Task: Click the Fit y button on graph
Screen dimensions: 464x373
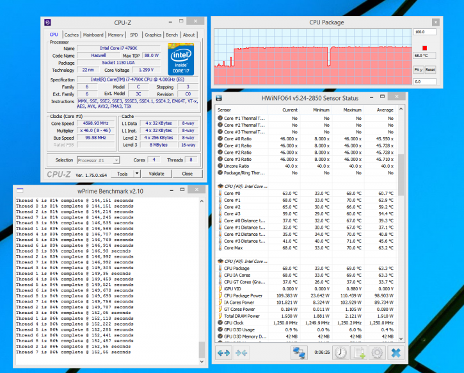Action: (x=418, y=70)
